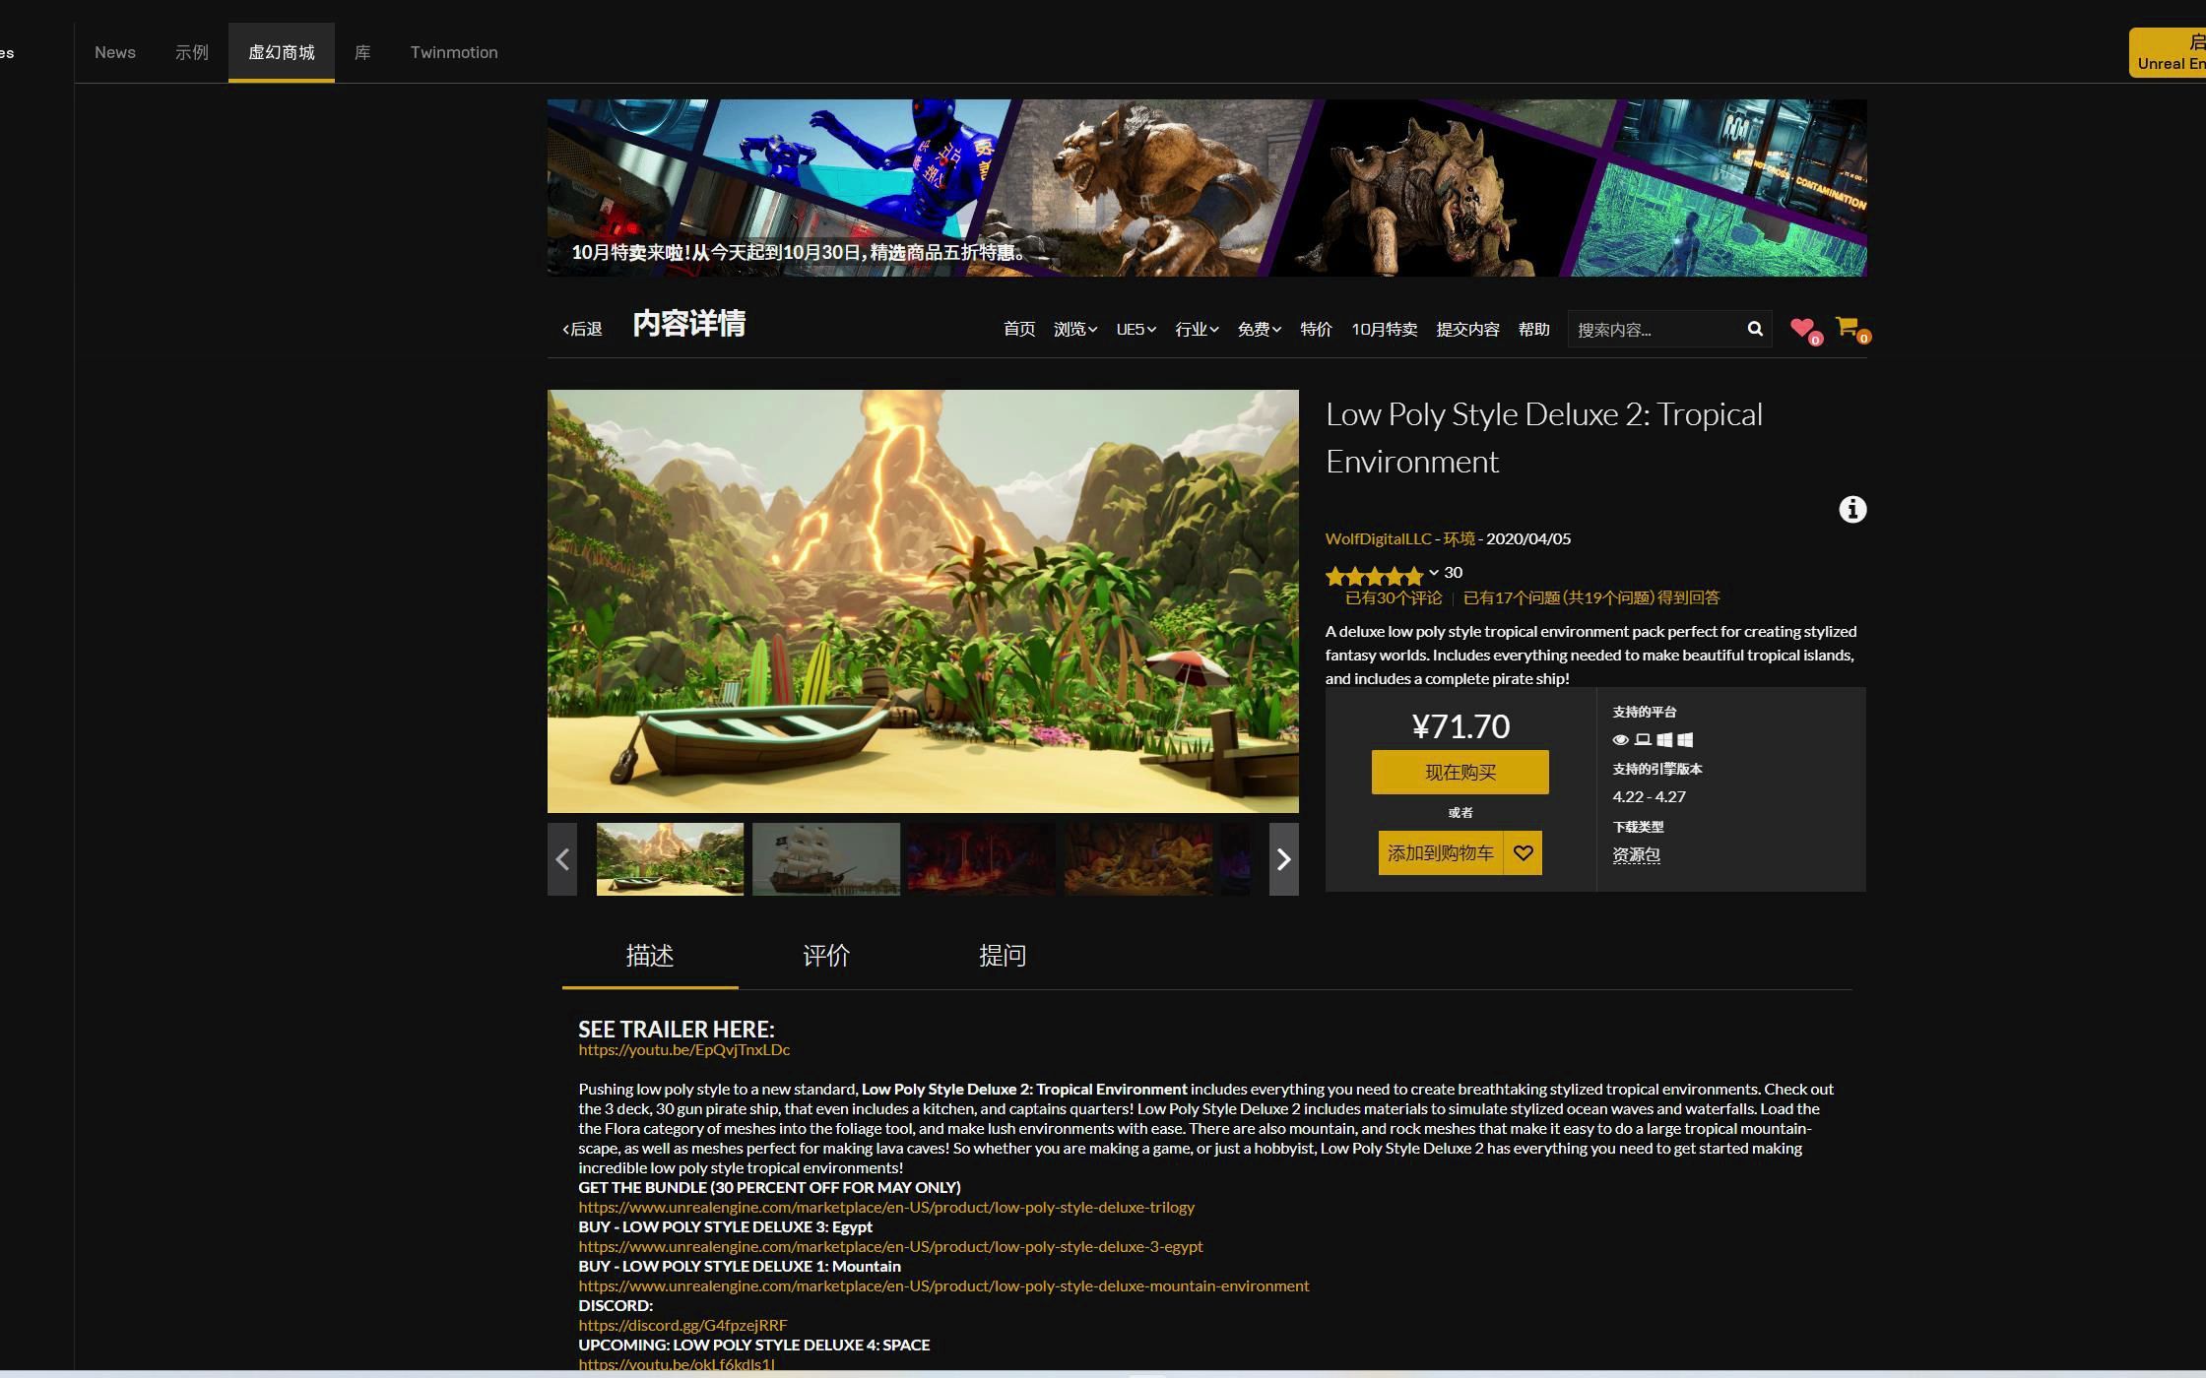Select Twinmotion in the top navigation
The height and width of the screenshot is (1378, 2206).
coord(453,52)
